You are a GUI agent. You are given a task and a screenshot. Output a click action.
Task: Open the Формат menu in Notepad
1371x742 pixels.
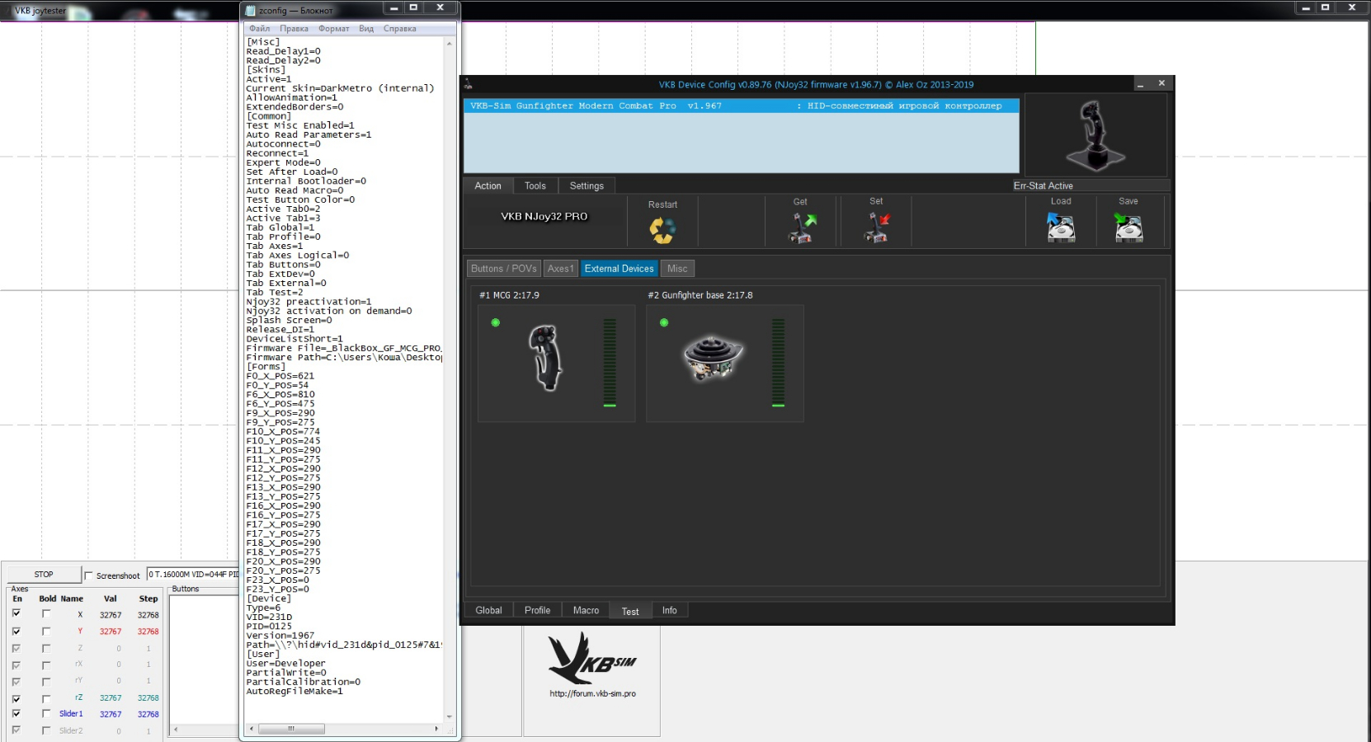coord(334,29)
